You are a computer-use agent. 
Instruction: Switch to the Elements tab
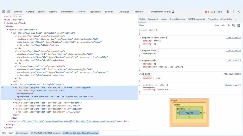point(18,12)
